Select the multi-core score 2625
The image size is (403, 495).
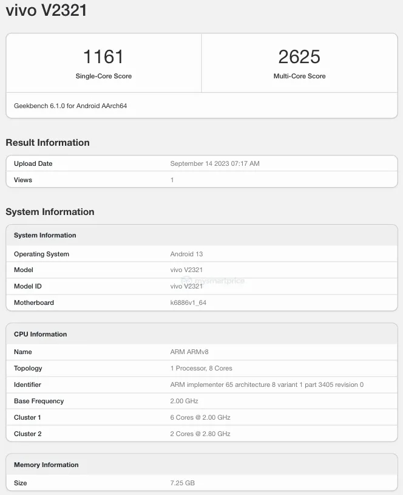(x=299, y=57)
